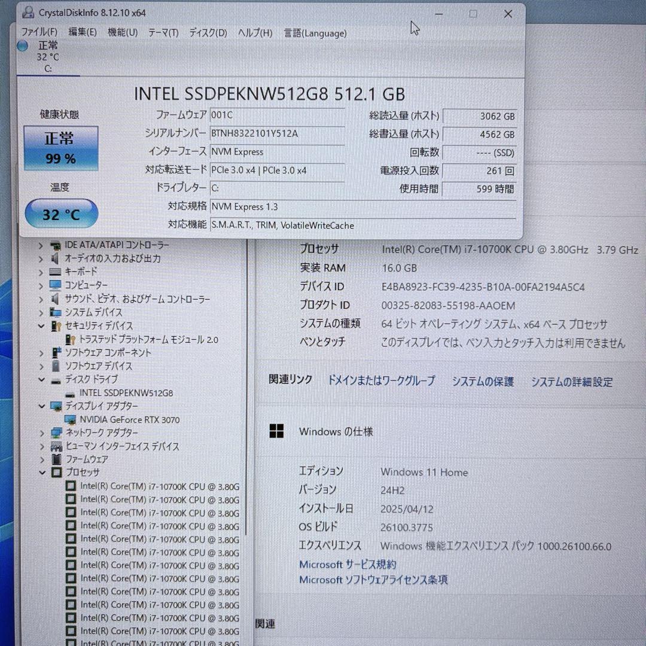This screenshot has height=646, width=646.
Task: Click the コンピューター monitor icon
Action: (x=55, y=285)
